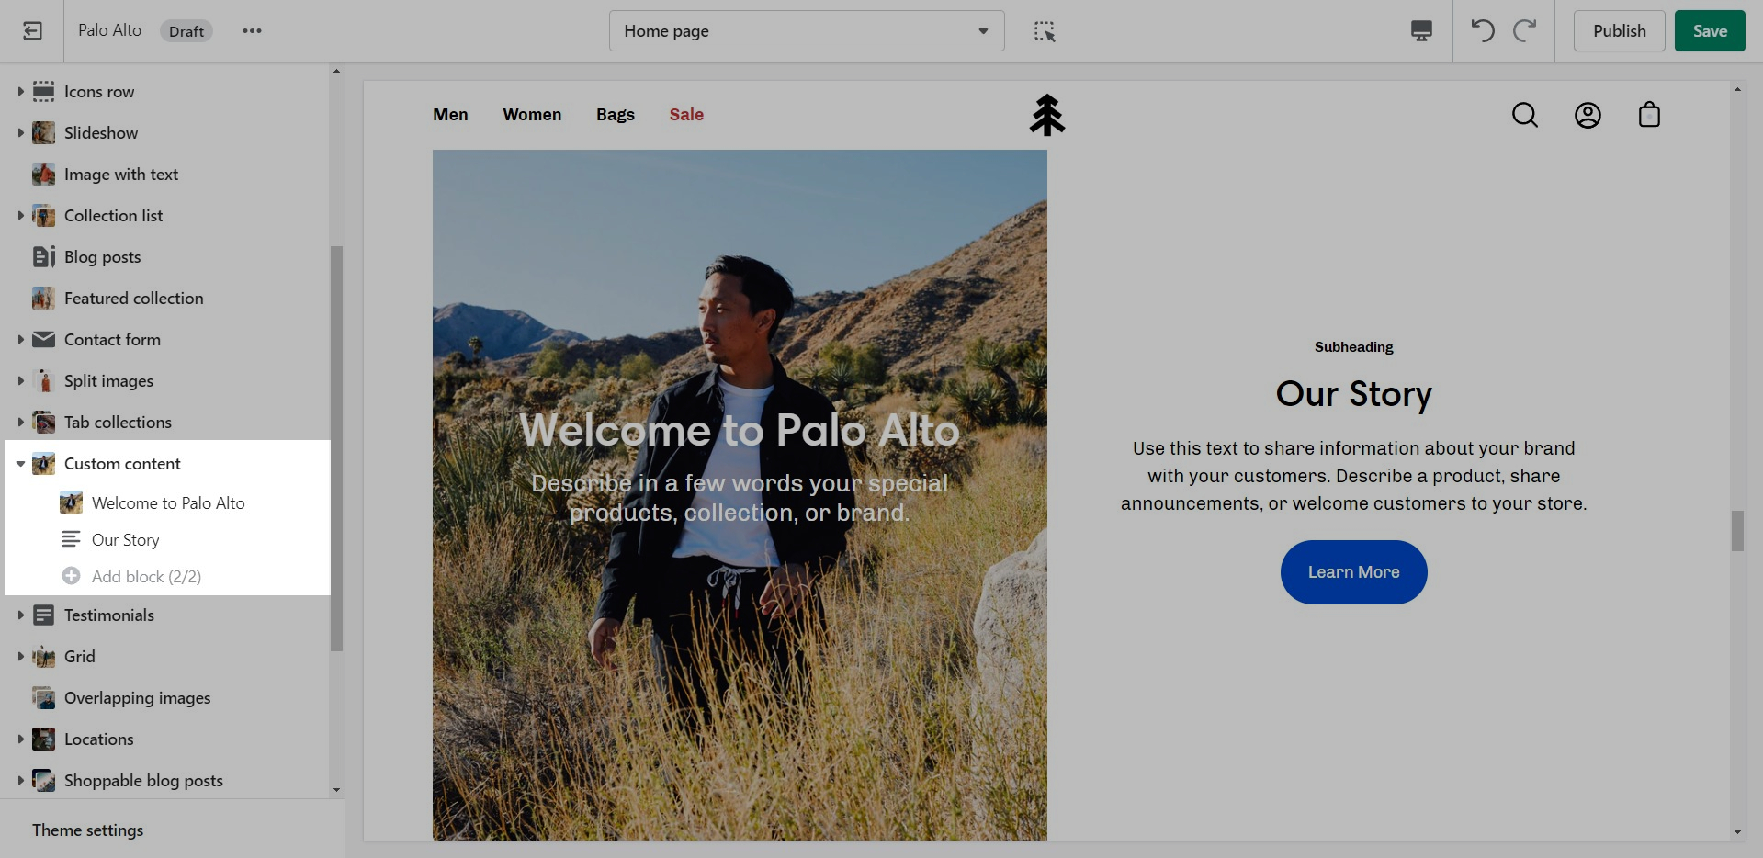Expand the Slideshow section
Image resolution: width=1763 pixels, height=858 pixels.
[x=20, y=133]
